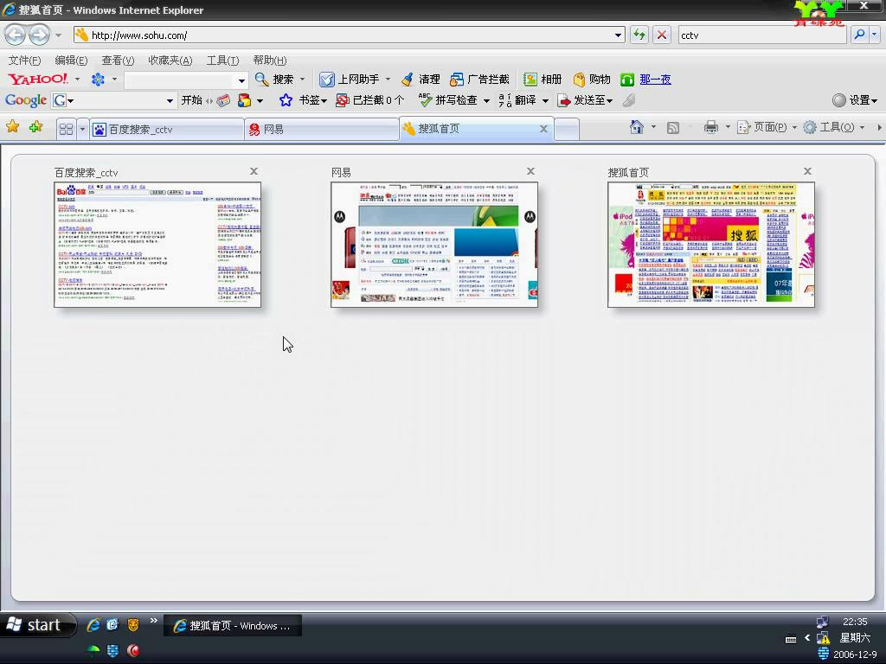Viewport: 886px width, 664px height.
Task: Open the 百度搜索_cctv page thumbnail
Action: [157, 245]
